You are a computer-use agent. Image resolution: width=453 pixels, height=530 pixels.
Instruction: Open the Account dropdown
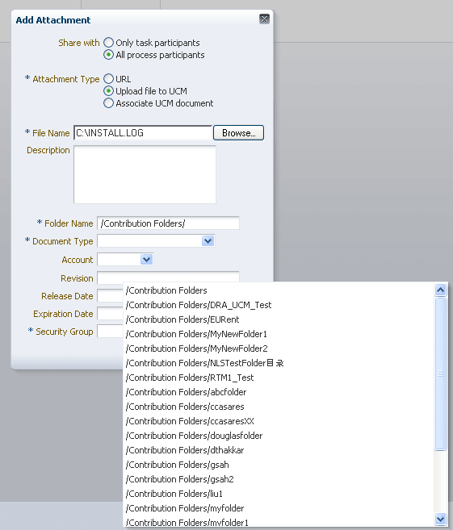(x=146, y=260)
